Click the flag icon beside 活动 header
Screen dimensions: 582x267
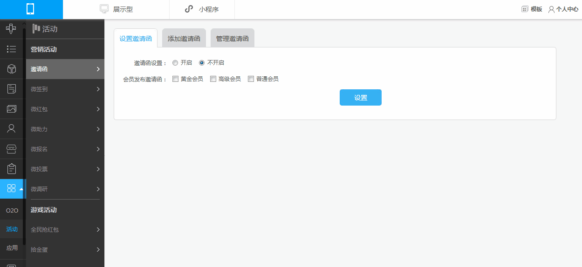click(x=36, y=28)
